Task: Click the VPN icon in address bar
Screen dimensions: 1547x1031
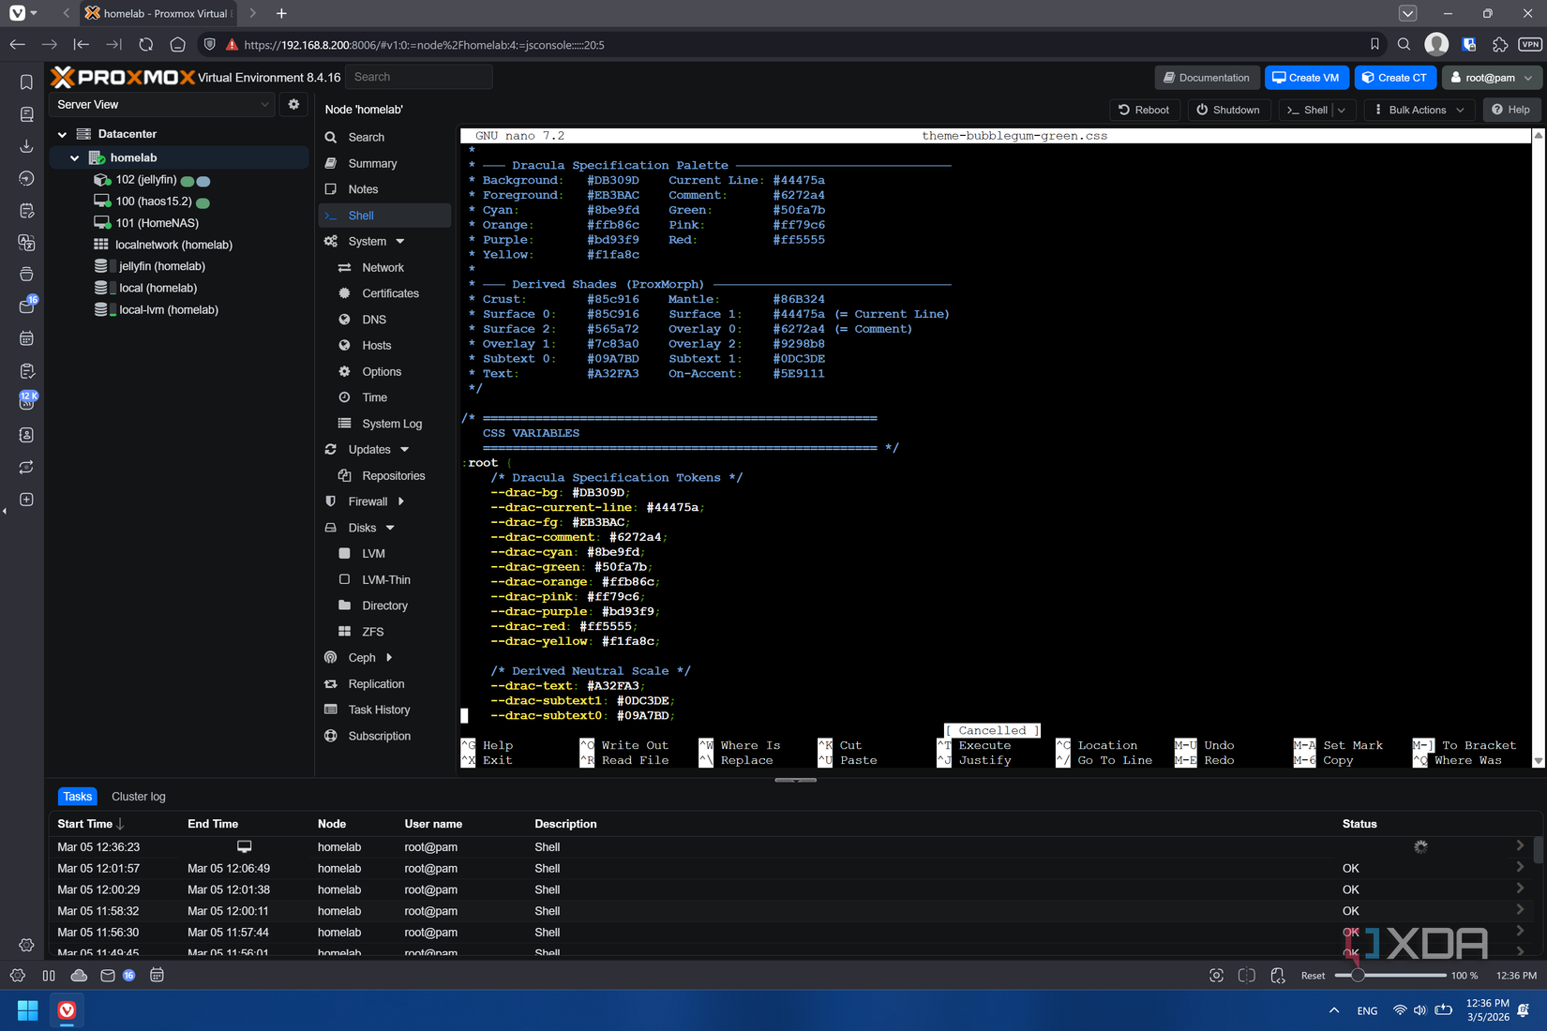Action: (x=1530, y=44)
